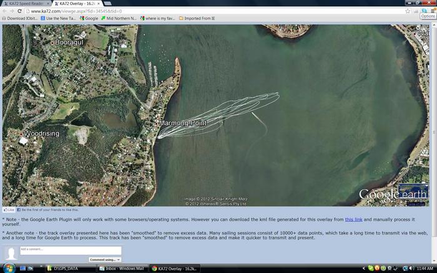437x273 pixels.
Task: Switch to the KA72 Speed Reader tab
Action: point(26,3)
